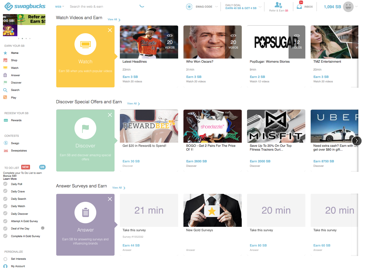The image size is (366, 268).
Task: Click View All next to Watch Videos
Action: coord(114,19)
